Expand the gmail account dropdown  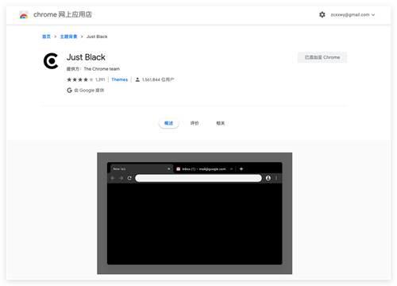point(353,15)
